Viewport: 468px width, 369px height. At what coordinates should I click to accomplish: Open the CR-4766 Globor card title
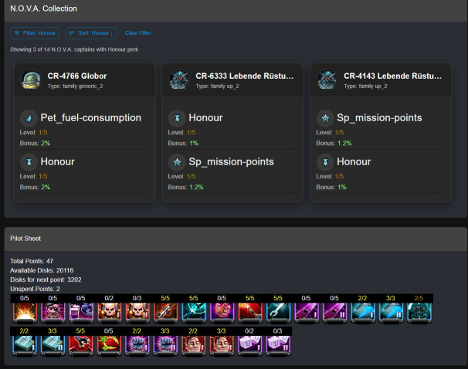pos(77,76)
